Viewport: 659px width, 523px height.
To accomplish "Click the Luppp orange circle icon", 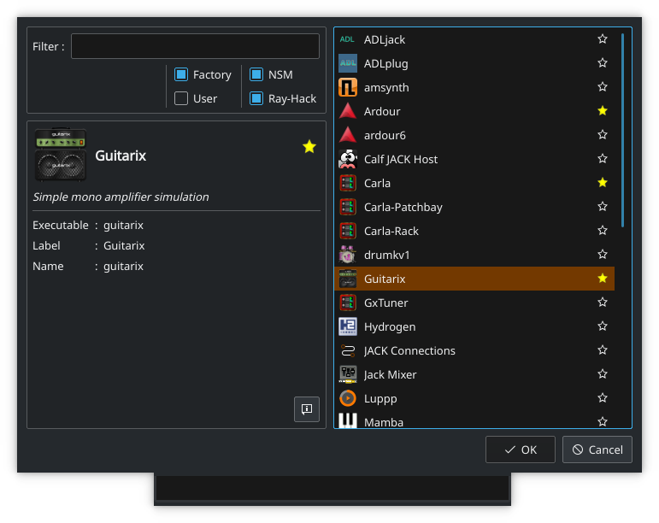I will coord(348,398).
